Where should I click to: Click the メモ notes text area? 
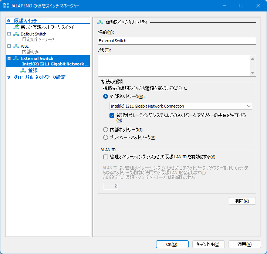(x=174, y=65)
